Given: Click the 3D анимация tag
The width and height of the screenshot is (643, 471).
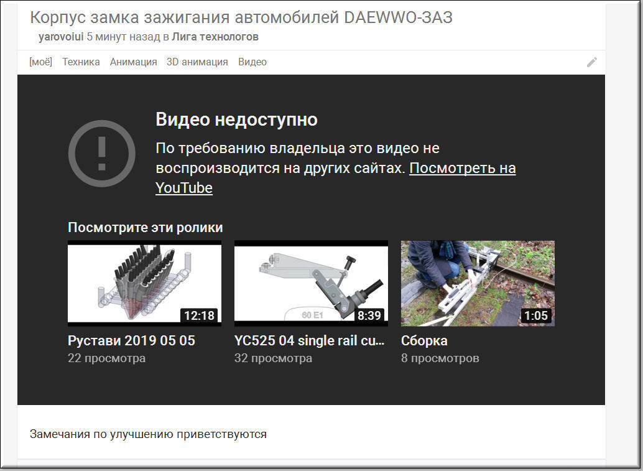Looking at the screenshot, I should pyautogui.click(x=197, y=62).
